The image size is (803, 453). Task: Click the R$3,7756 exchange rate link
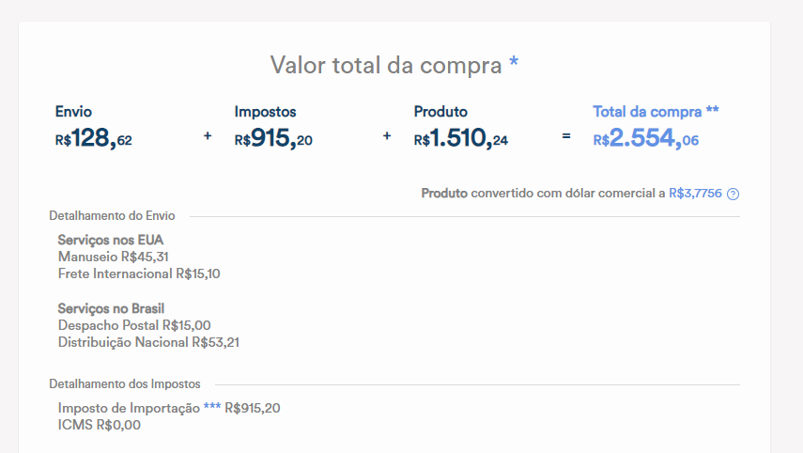(695, 194)
